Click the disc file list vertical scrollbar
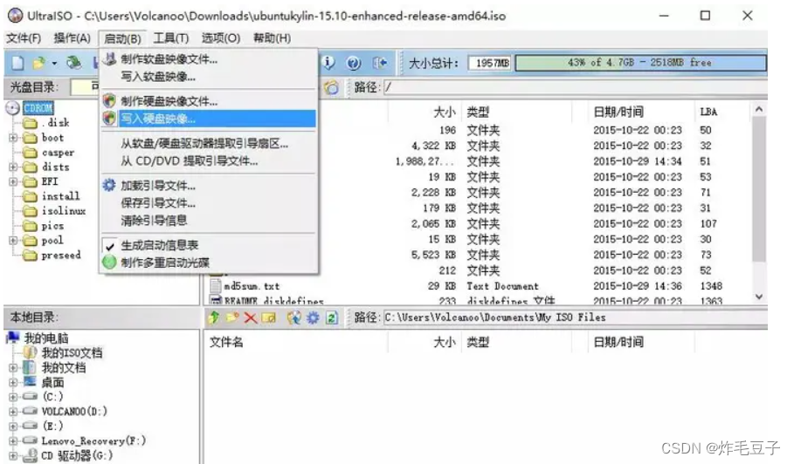This screenshot has width=794, height=464. pos(758,189)
